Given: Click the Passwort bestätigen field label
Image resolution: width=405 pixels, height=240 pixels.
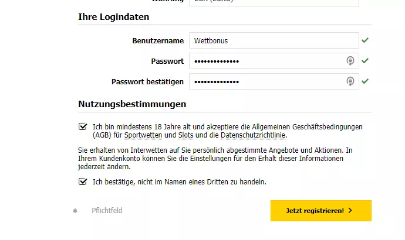Looking at the screenshot, I should 147,81.
